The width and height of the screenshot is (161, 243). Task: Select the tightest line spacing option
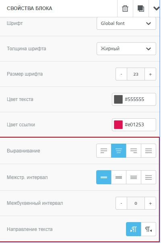[104, 177]
